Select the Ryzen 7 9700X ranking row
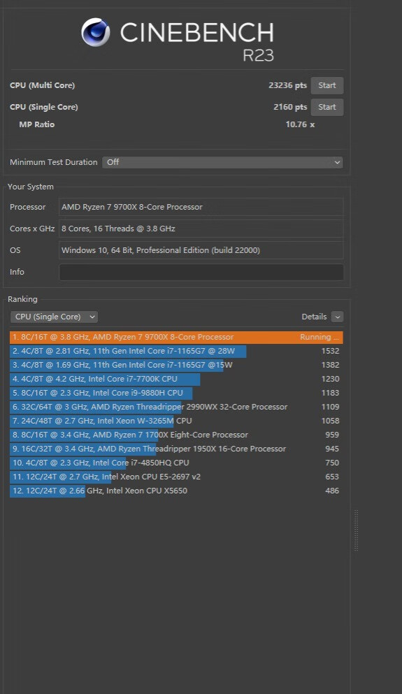 pyautogui.click(x=176, y=338)
